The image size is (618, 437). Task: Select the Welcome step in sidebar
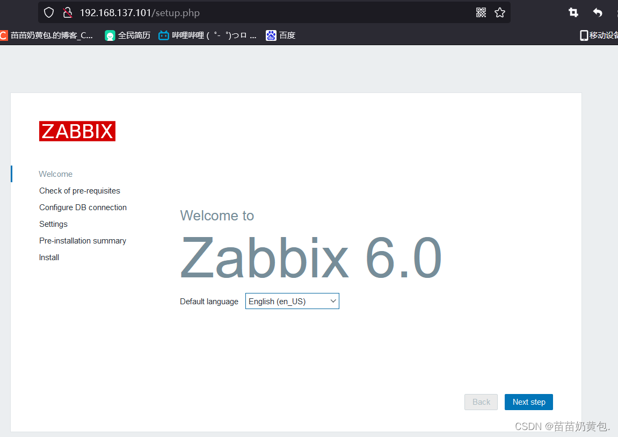click(x=56, y=174)
